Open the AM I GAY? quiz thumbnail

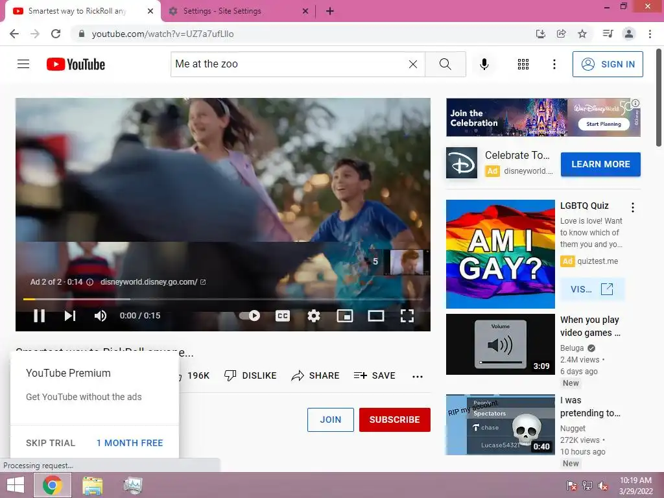pyautogui.click(x=500, y=254)
